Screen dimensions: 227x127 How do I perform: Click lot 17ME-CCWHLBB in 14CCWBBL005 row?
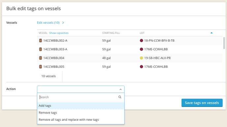(156, 67)
